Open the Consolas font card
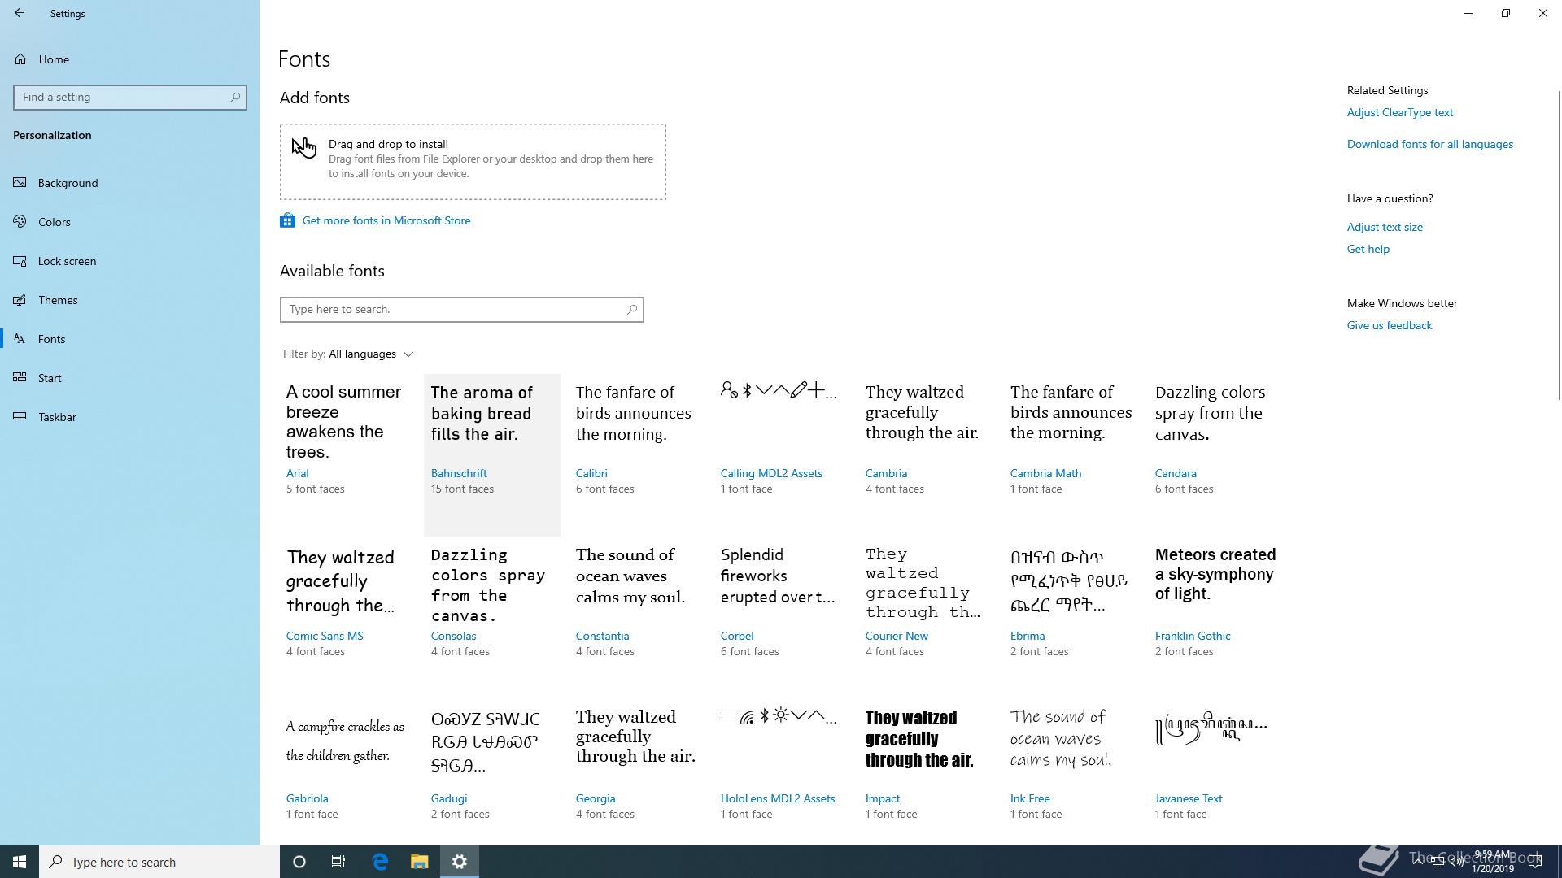This screenshot has height=878, width=1562. (491, 618)
